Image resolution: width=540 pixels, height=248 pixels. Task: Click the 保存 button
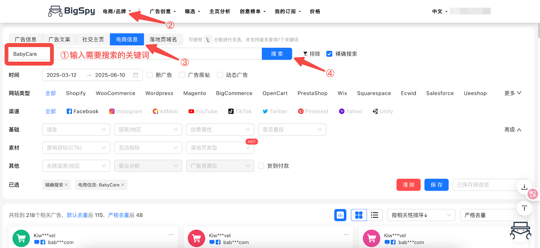pyautogui.click(x=436, y=185)
